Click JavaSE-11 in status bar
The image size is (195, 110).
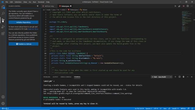coord(175,108)
